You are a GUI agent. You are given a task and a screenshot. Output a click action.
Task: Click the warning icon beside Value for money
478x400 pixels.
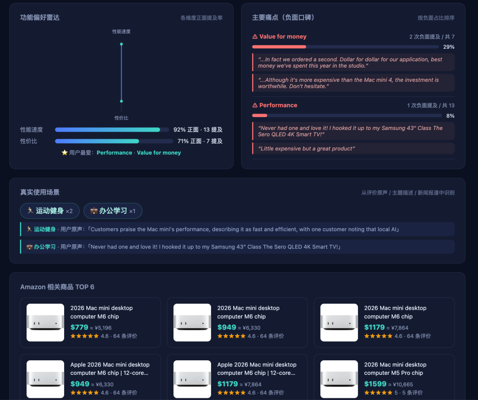[255, 37]
